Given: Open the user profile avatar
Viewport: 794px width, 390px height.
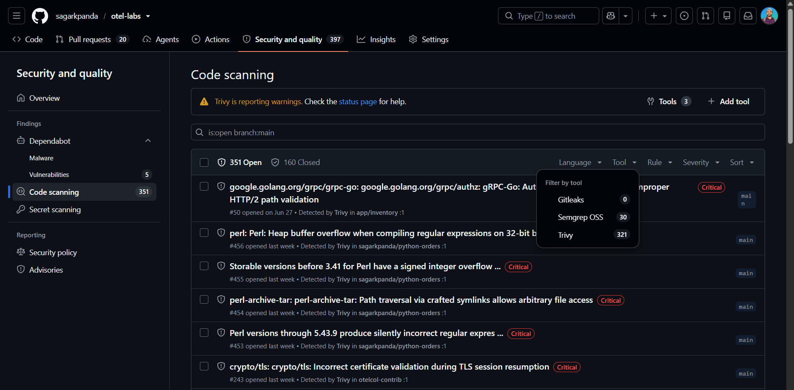Looking at the screenshot, I should coord(769,16).
